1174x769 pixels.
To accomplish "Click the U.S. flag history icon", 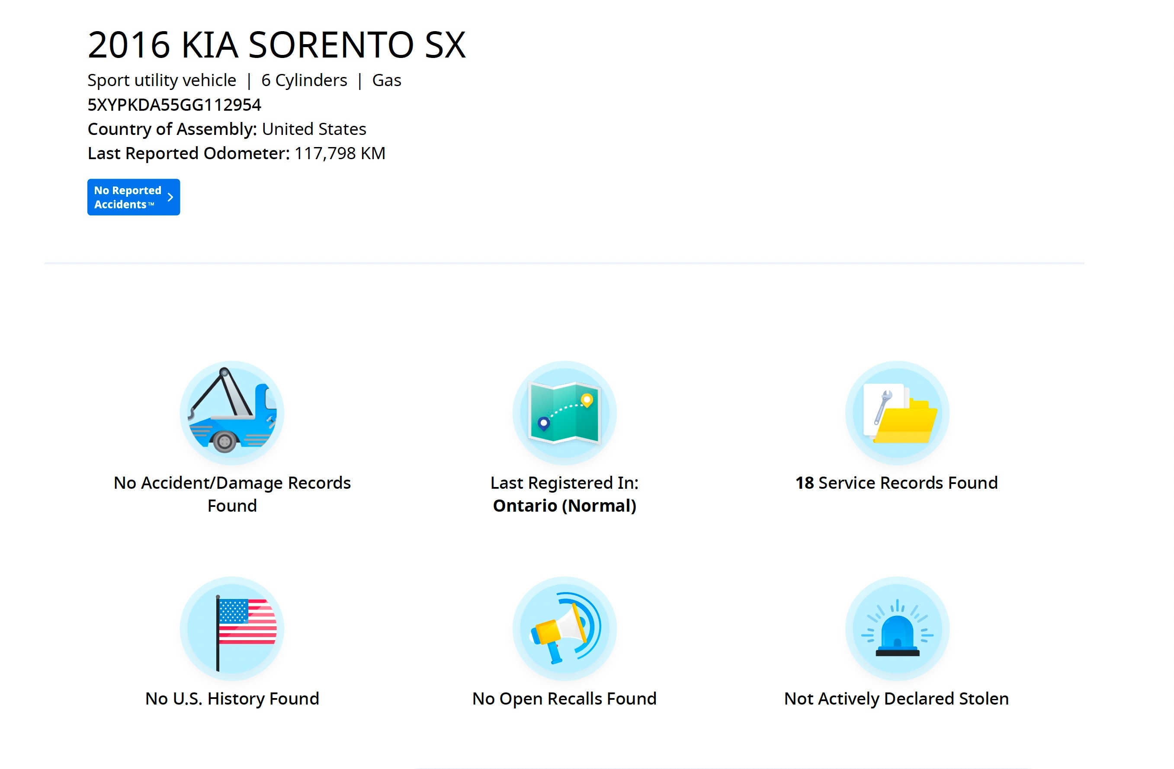I will (232, 629).
